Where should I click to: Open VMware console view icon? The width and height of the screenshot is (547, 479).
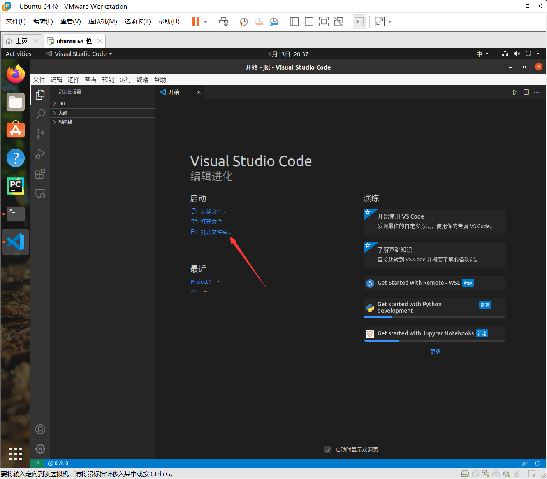click(359, 21)
